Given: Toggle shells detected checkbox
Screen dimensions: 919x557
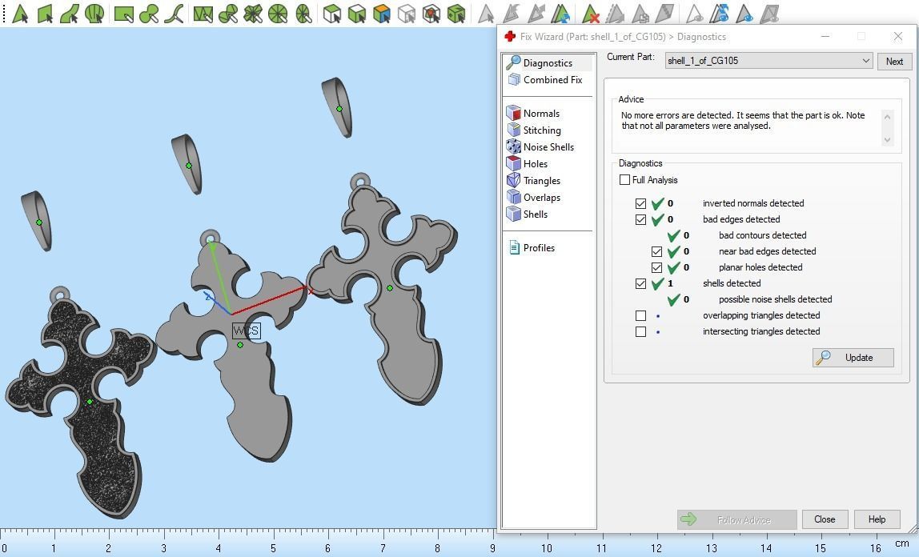Looking at the screenshot, I should 640,283.
